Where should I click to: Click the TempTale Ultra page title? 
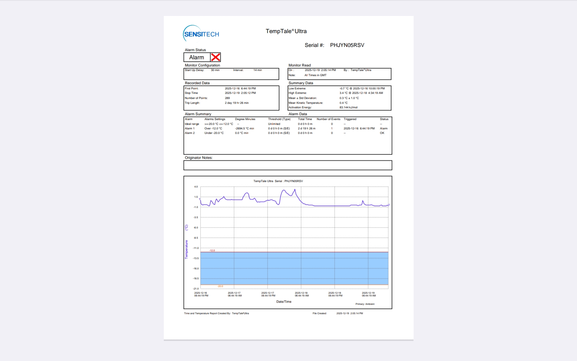[x=286, y=31]
